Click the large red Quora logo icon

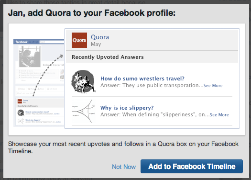coord(79,40)
